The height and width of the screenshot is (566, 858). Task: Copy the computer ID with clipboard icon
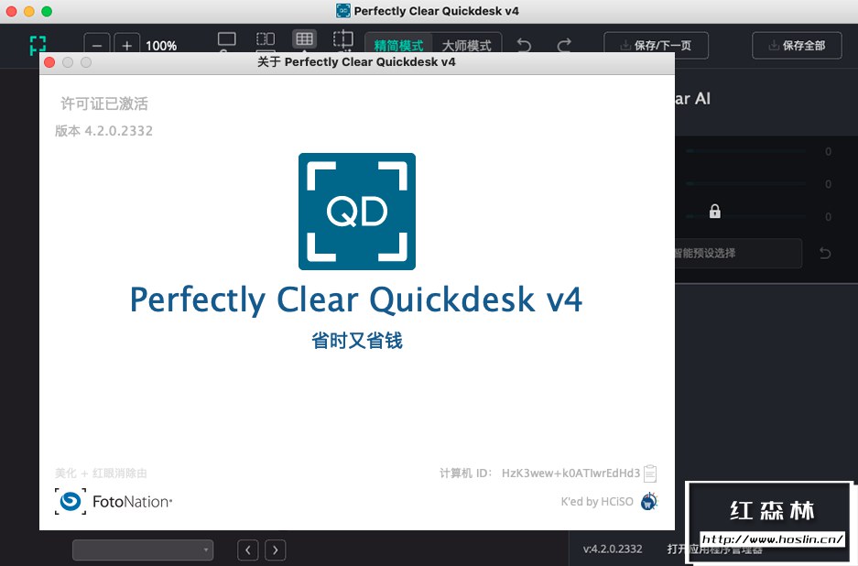point(650,473)
